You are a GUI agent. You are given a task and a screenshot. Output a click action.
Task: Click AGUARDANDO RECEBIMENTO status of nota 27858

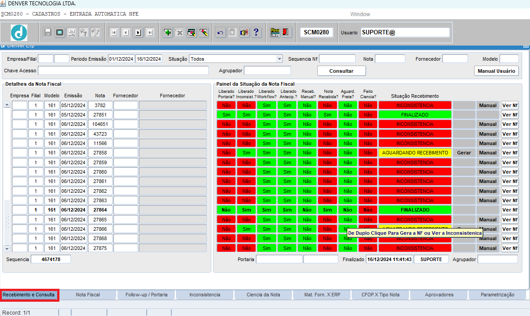(415, 153)
